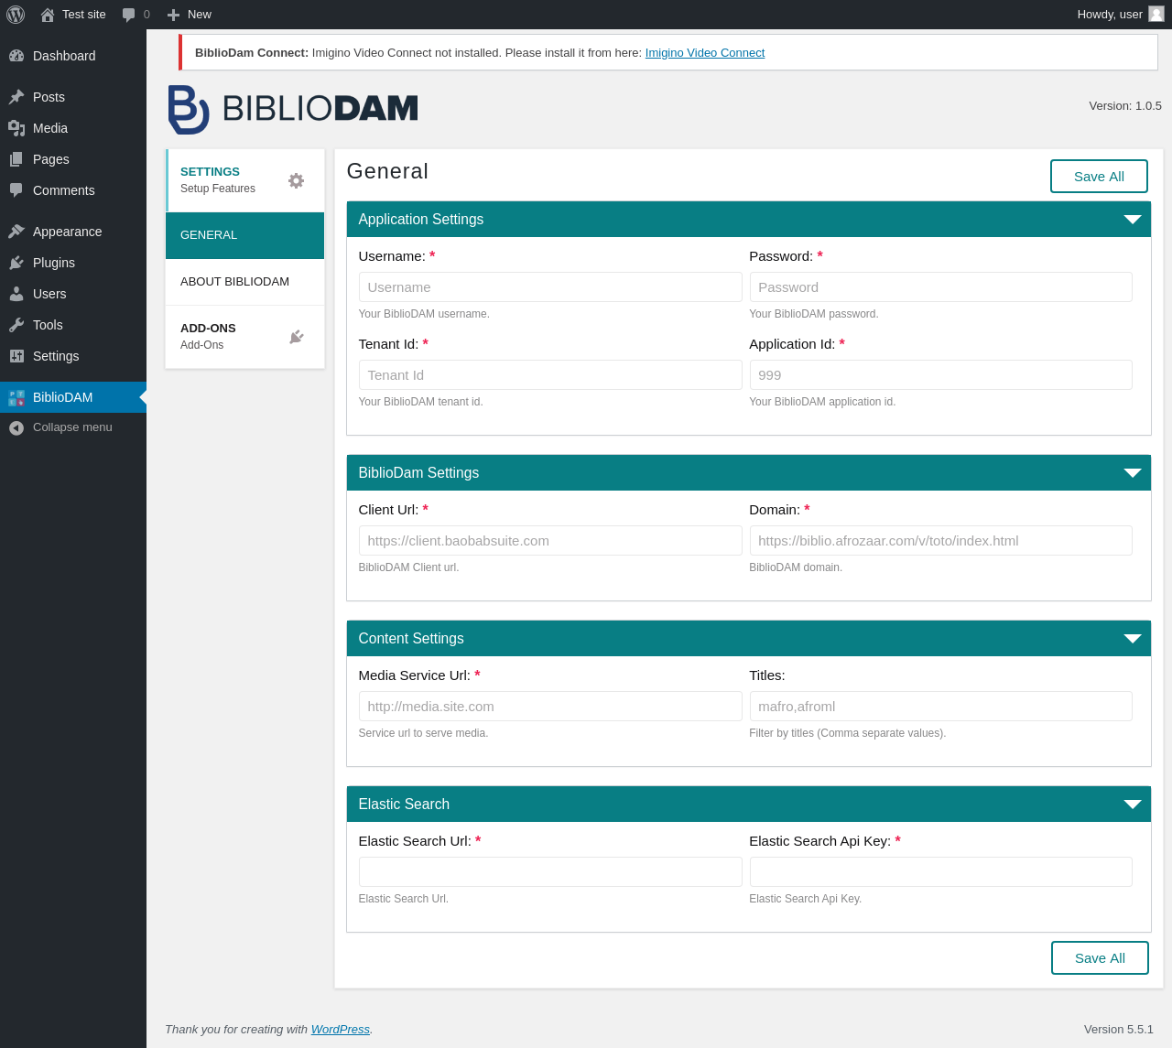
Task: Click the plus icon next to New
Action: point(173,15)
